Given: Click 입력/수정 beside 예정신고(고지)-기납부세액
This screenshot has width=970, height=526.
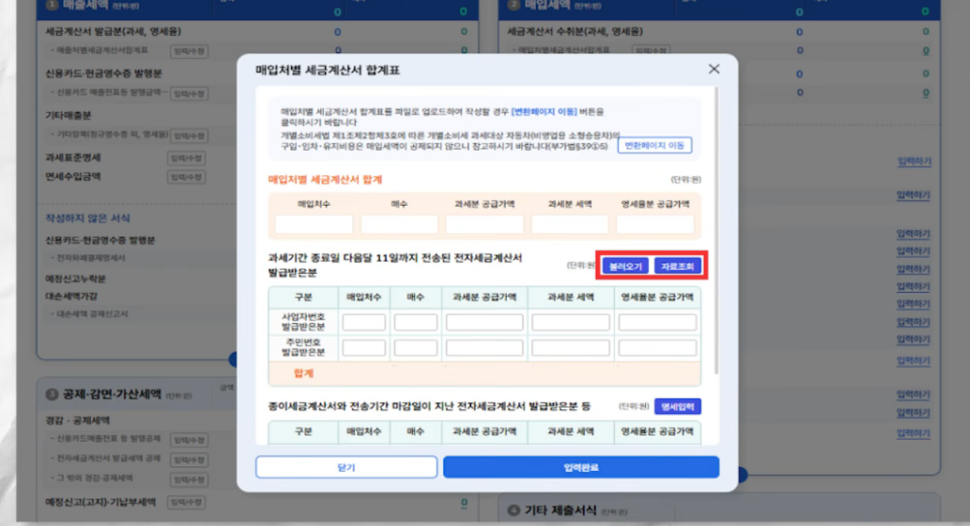Looking at the screenshot, I should [x=187, y=502].
